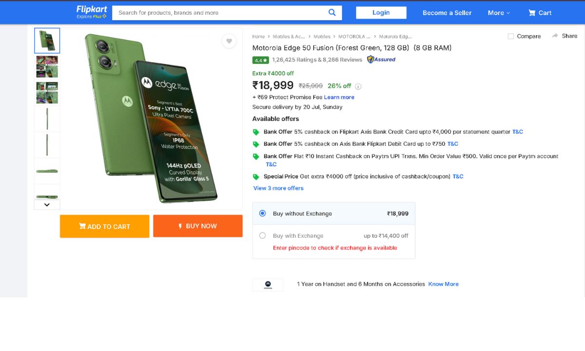
Task: Click the Flipkart Assured badge
Action: point(381,59)
